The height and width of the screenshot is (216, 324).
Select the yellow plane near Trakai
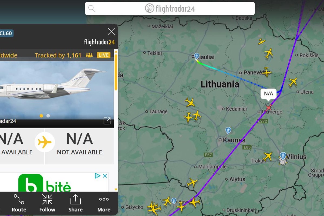pos(268,156)
